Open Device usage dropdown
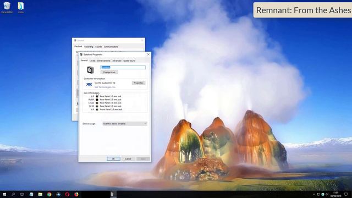 pos(125,124)
